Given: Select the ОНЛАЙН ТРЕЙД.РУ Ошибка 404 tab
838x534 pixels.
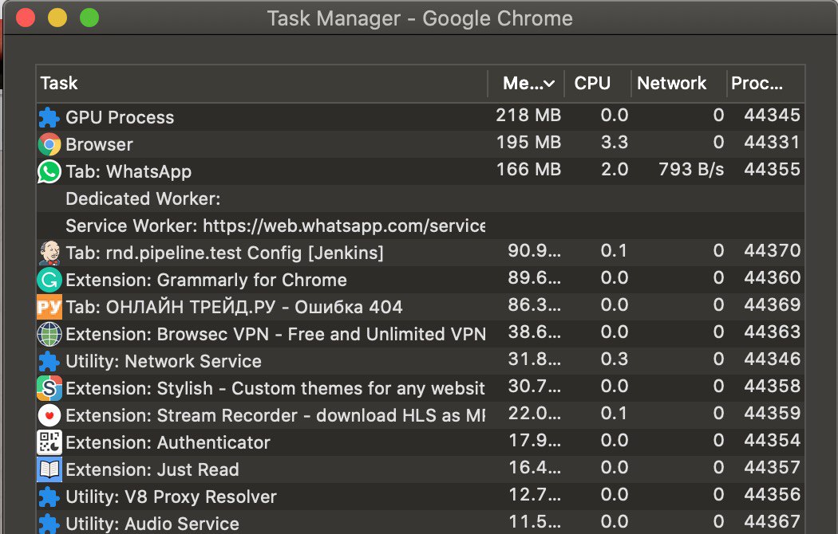Looking at the screenshot, I should pyautogui.click(x=234, y=308).
